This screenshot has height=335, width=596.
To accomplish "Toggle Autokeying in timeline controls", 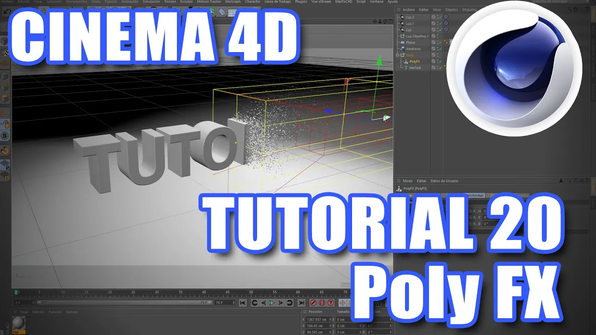I will 322,303.
